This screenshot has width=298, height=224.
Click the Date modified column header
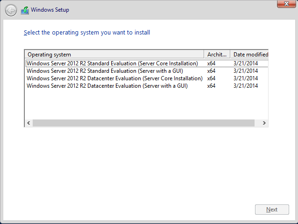coord(249,55)
